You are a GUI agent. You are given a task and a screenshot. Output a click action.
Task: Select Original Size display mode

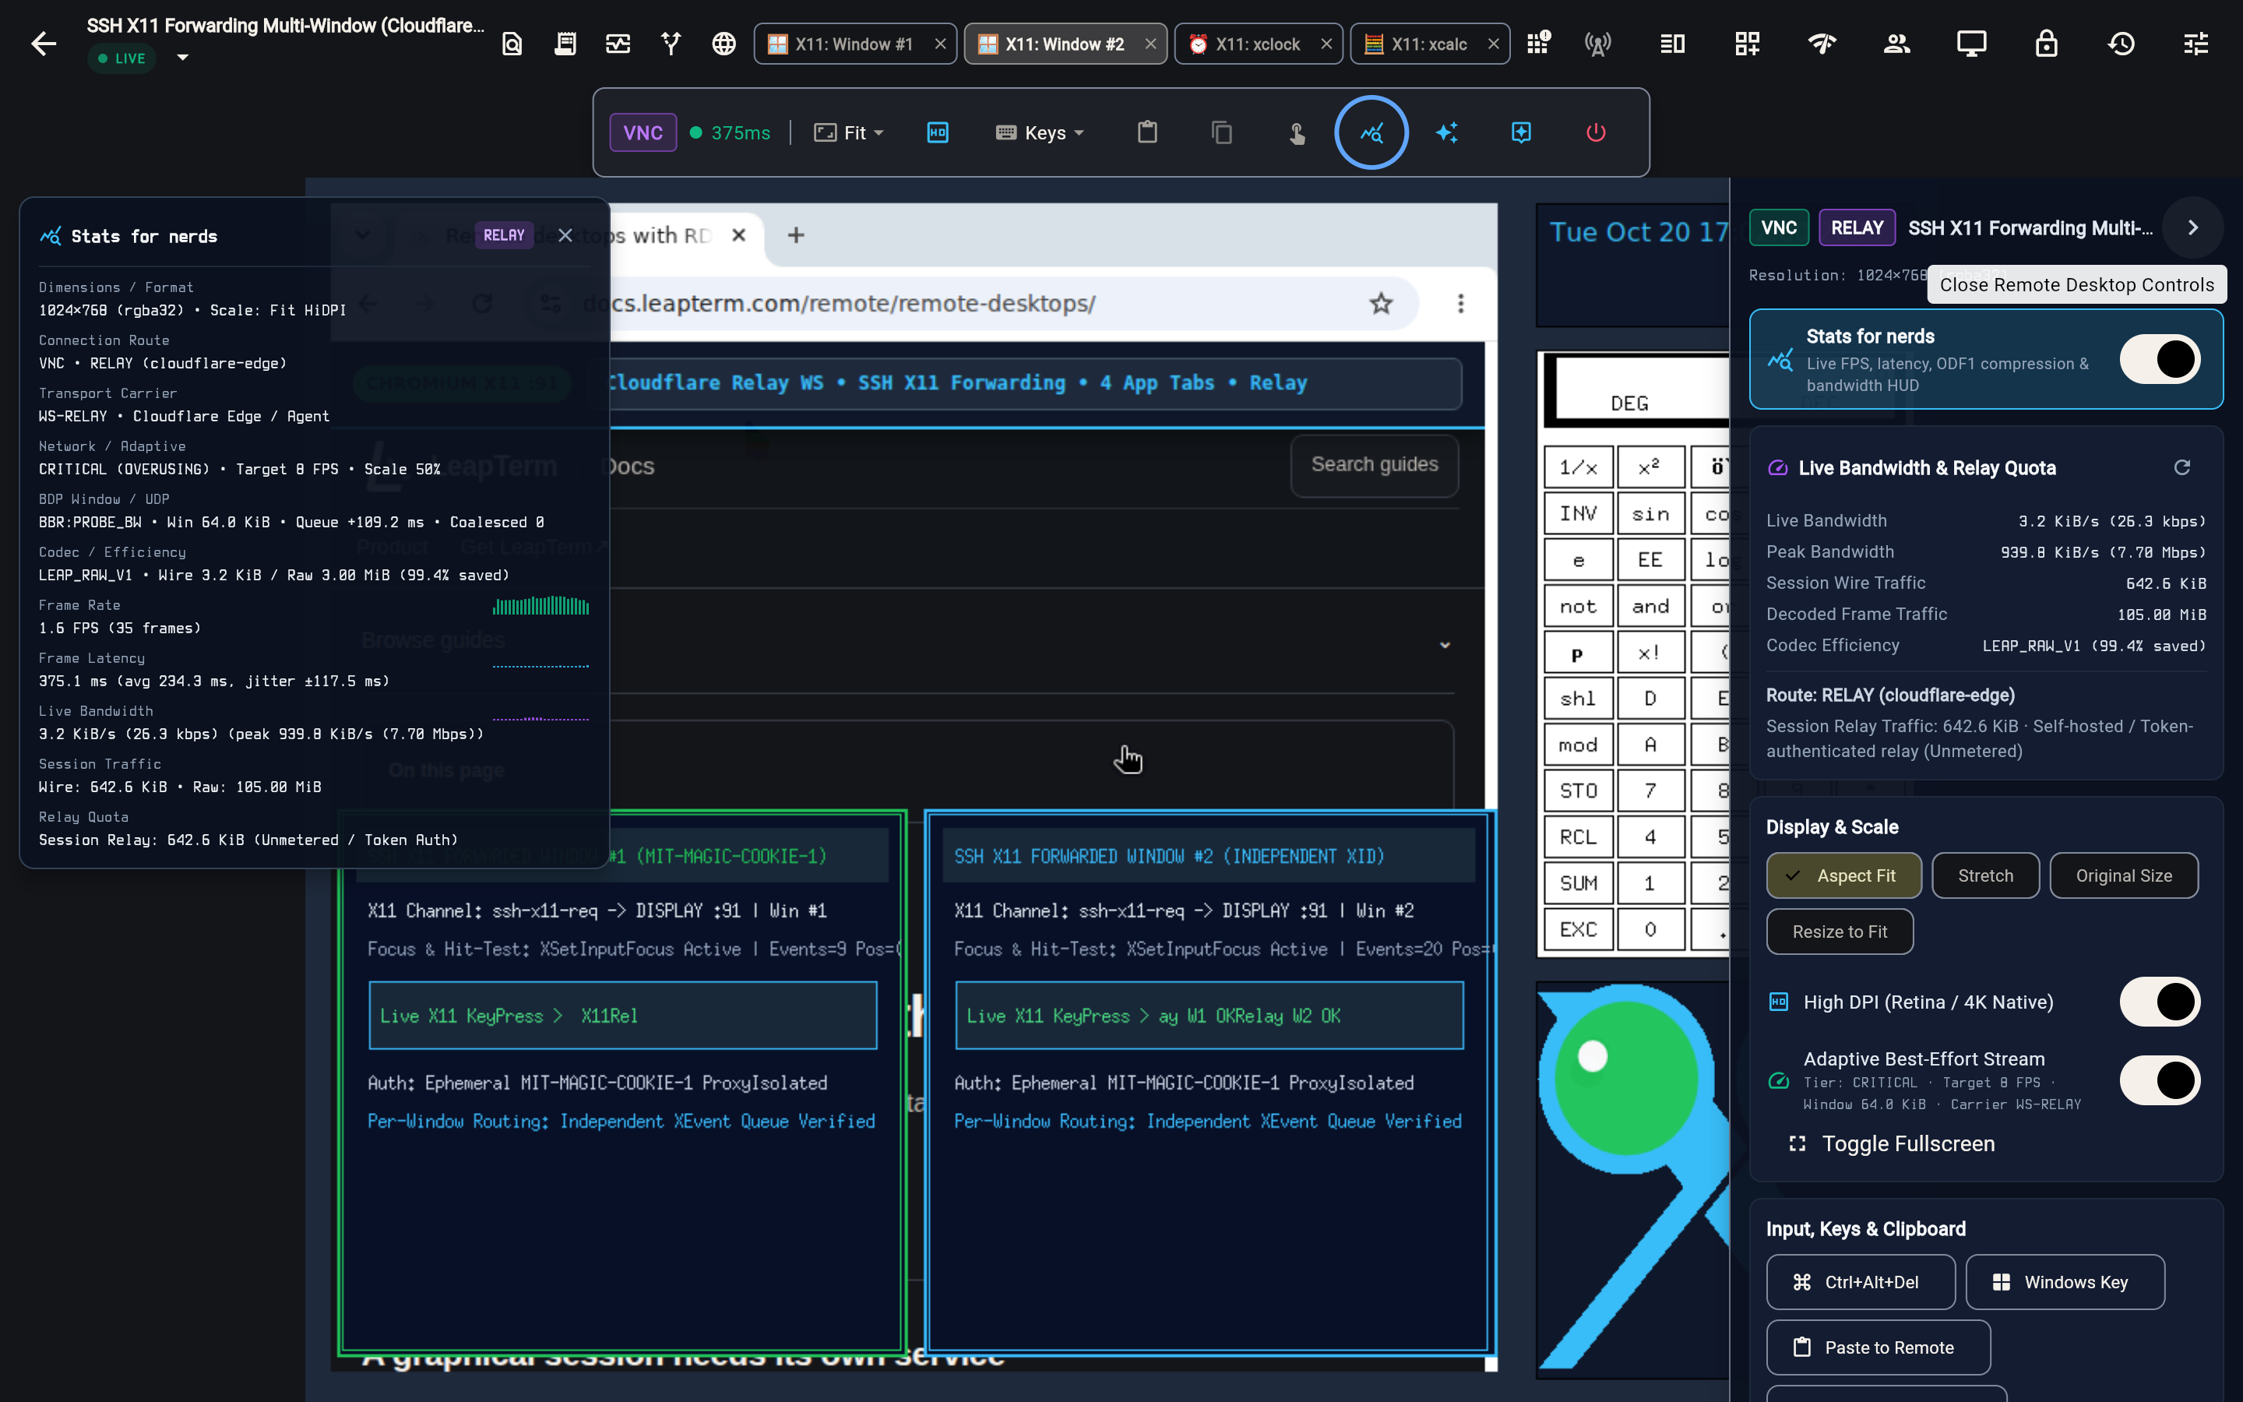tap(2123, 875)
